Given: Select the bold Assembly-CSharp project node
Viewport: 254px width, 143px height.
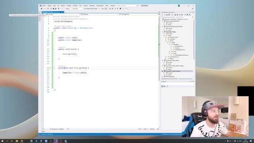Looking at the screenshot, I should [x=171, y=32].
